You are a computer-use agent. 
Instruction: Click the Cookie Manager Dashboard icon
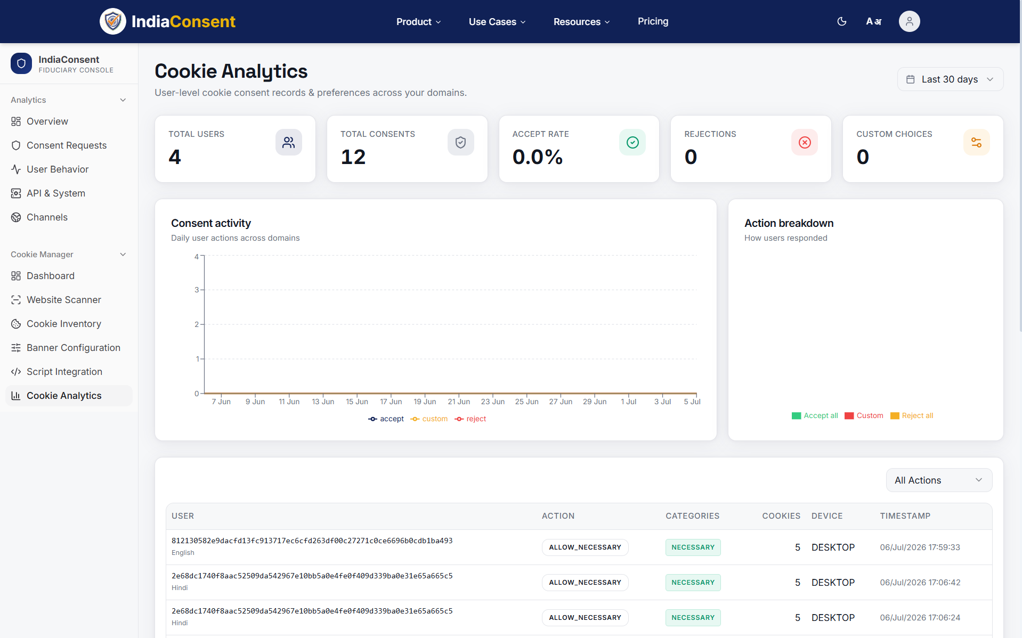(x=16, y=276)
